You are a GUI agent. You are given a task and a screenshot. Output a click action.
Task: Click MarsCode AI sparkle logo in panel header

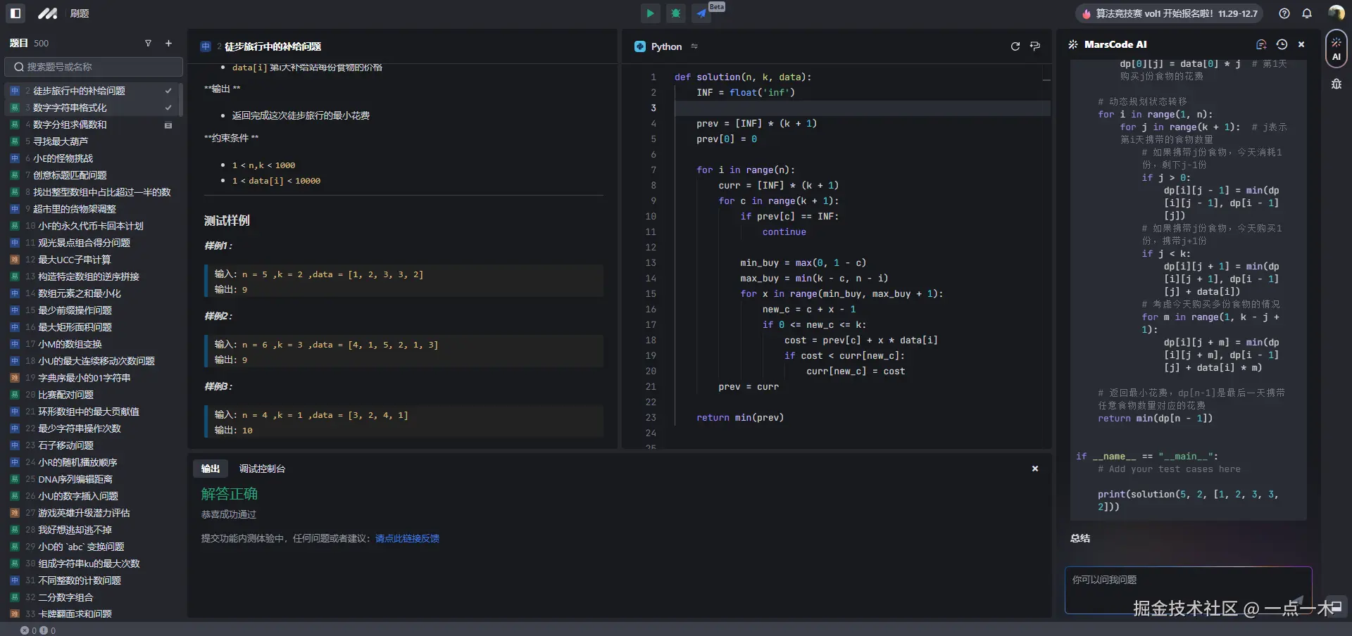(1073, 44)
